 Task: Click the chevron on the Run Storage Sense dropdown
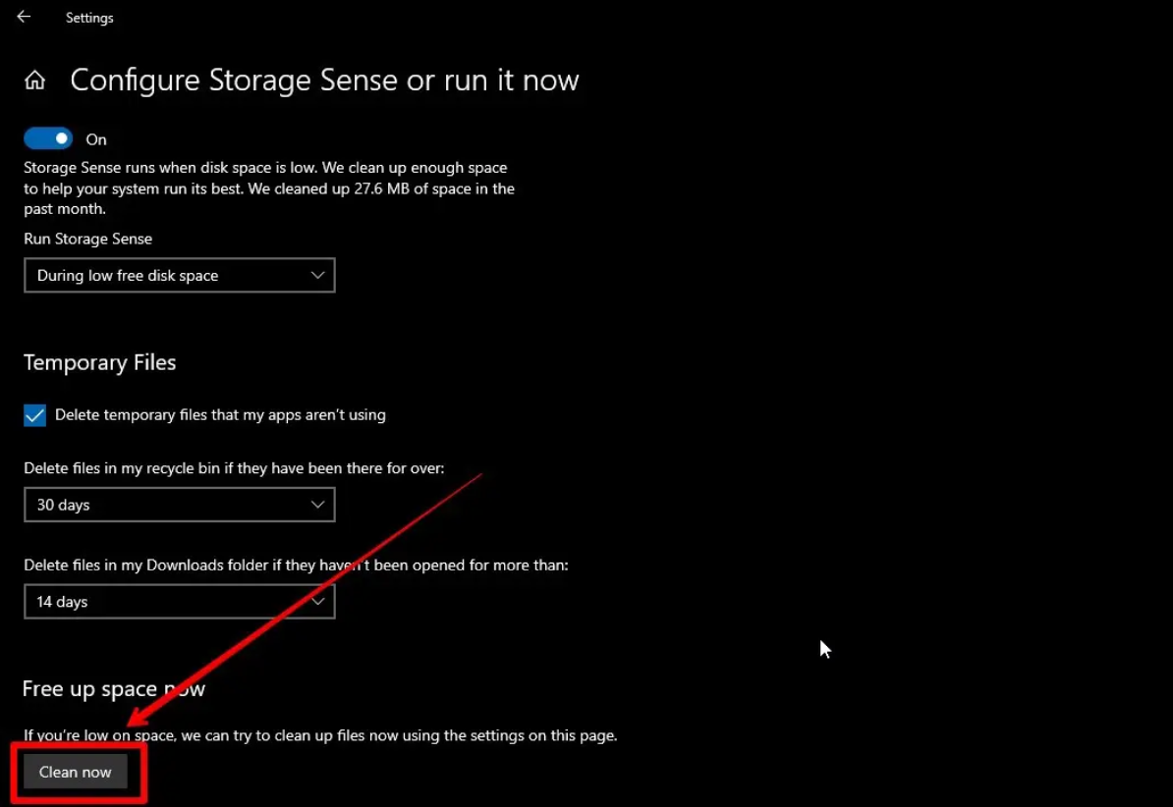(317, 276)
